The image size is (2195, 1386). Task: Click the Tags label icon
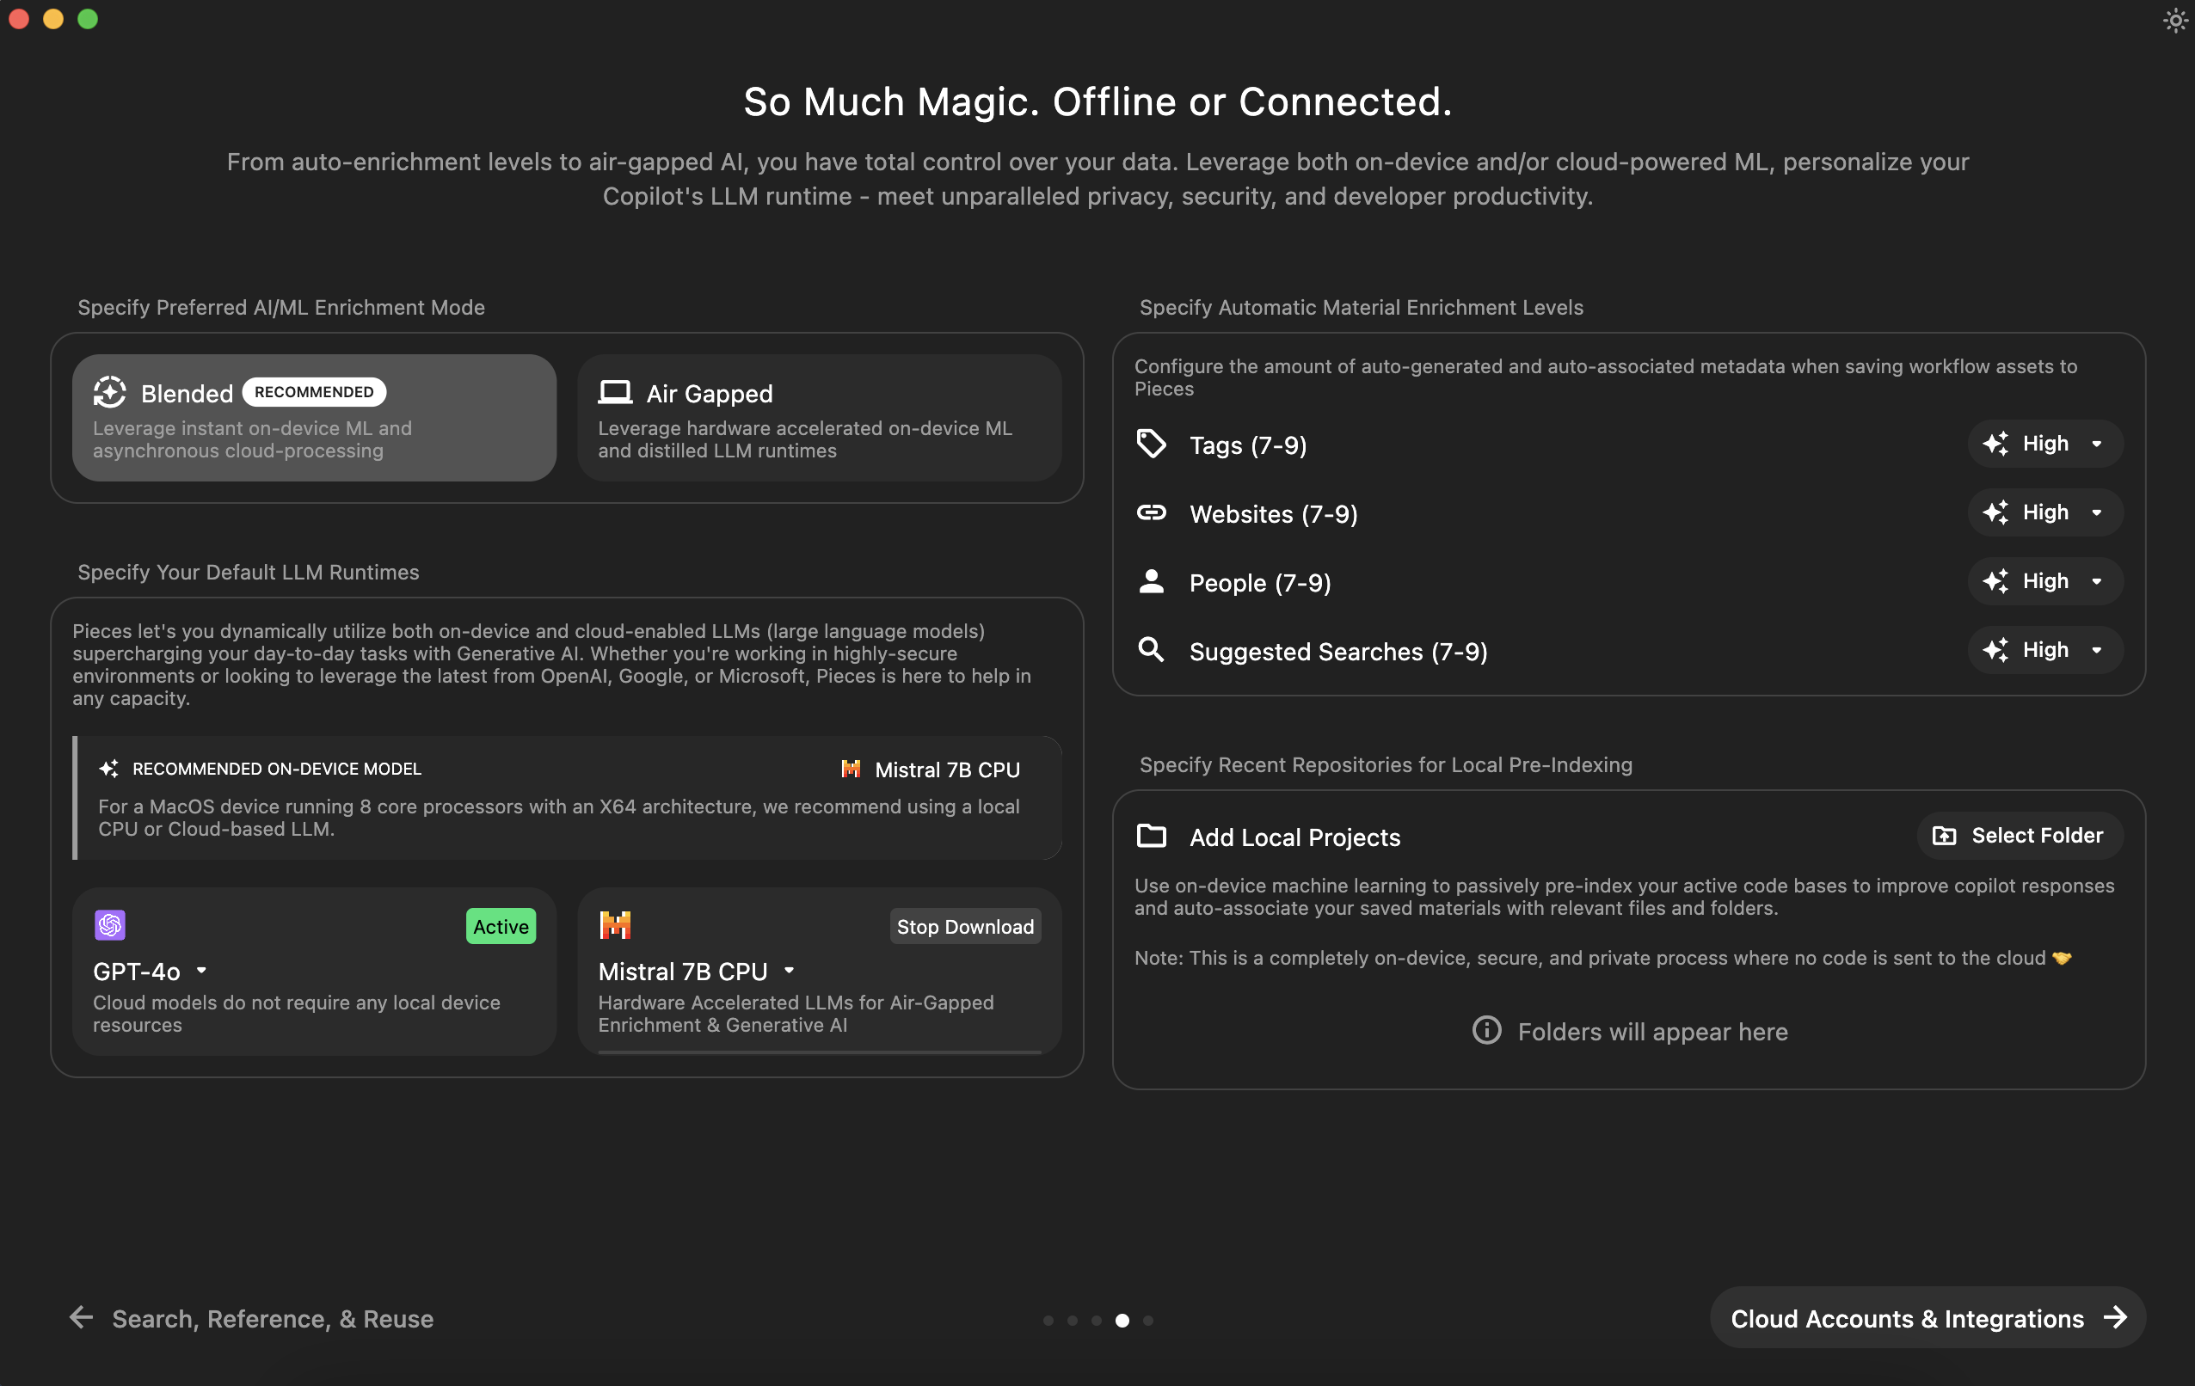[1152, 445]
